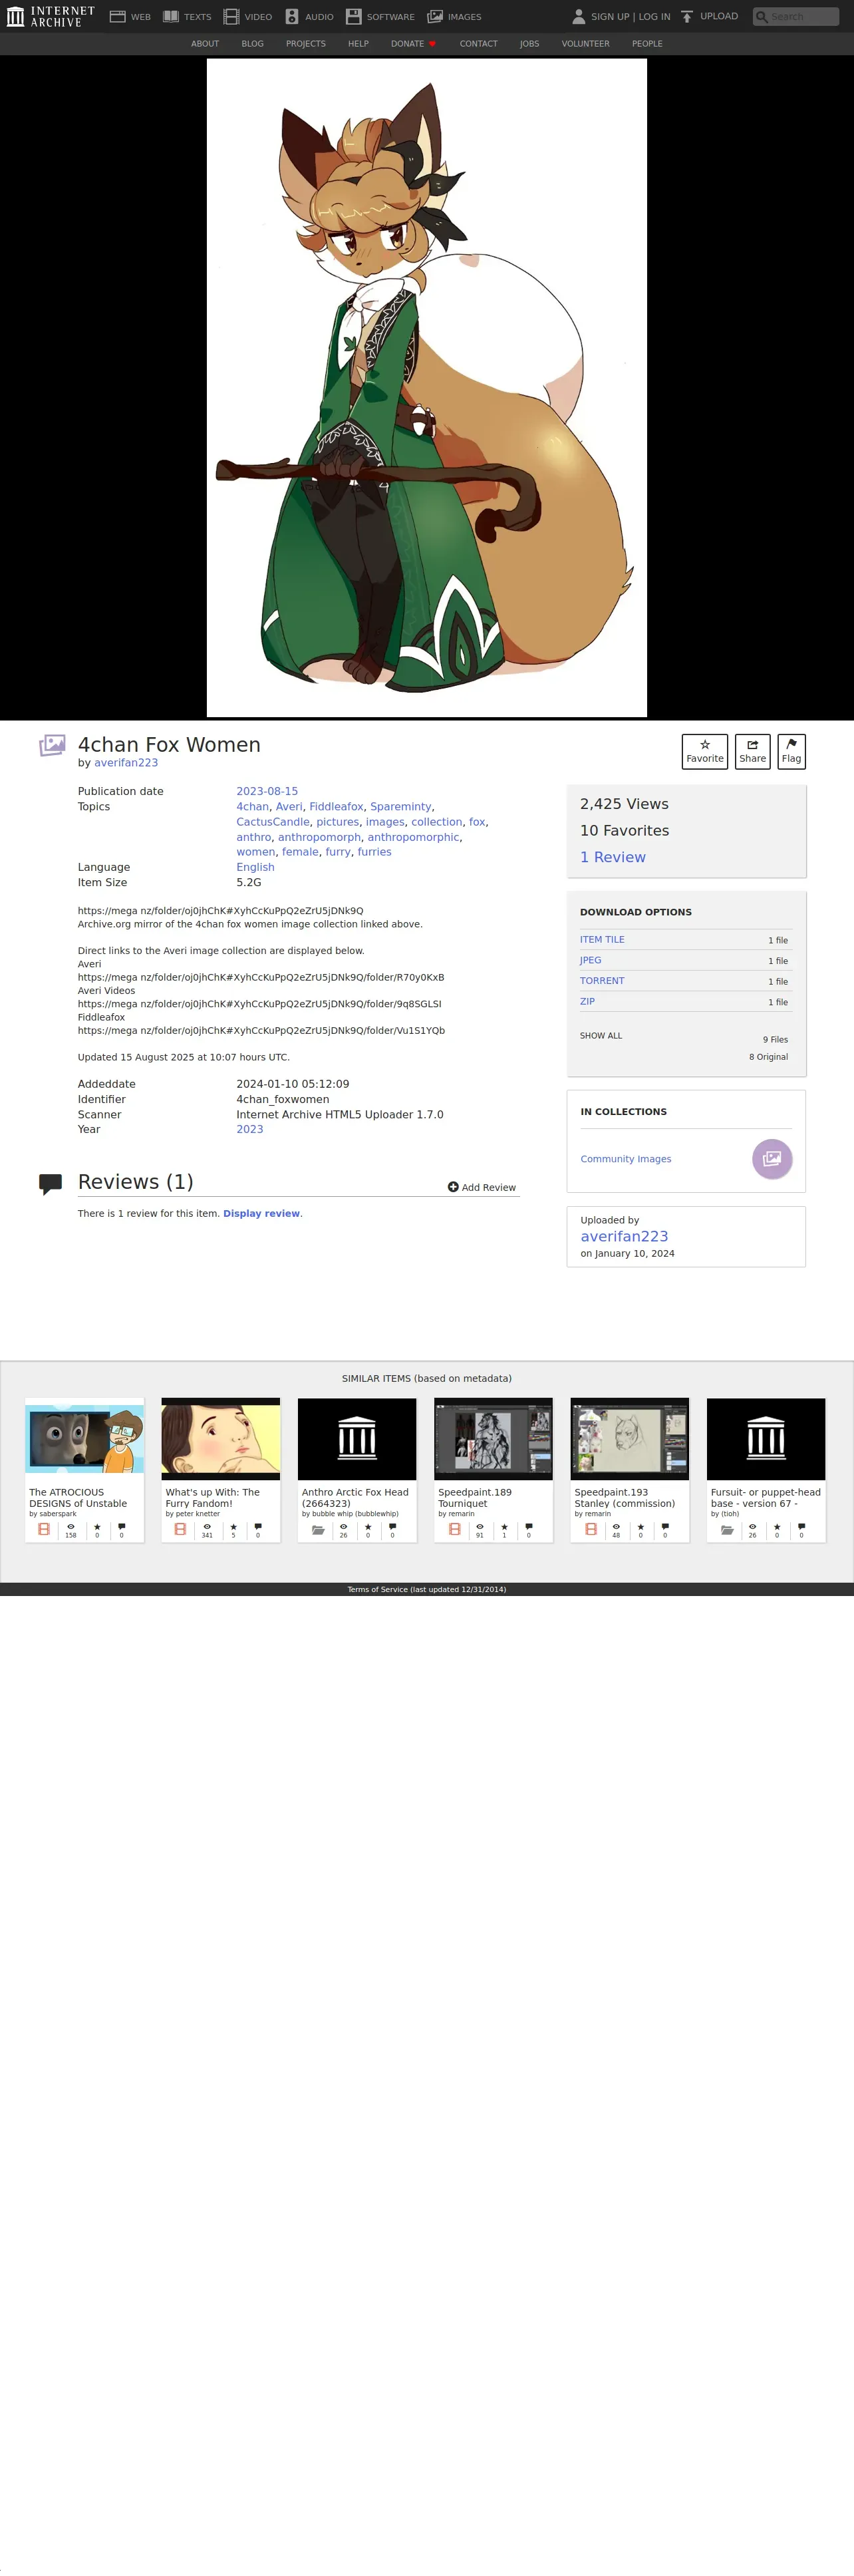Screen dimensions: 854x2576
Task: Click the Add Review plus icon
Action: [453, 1187]
